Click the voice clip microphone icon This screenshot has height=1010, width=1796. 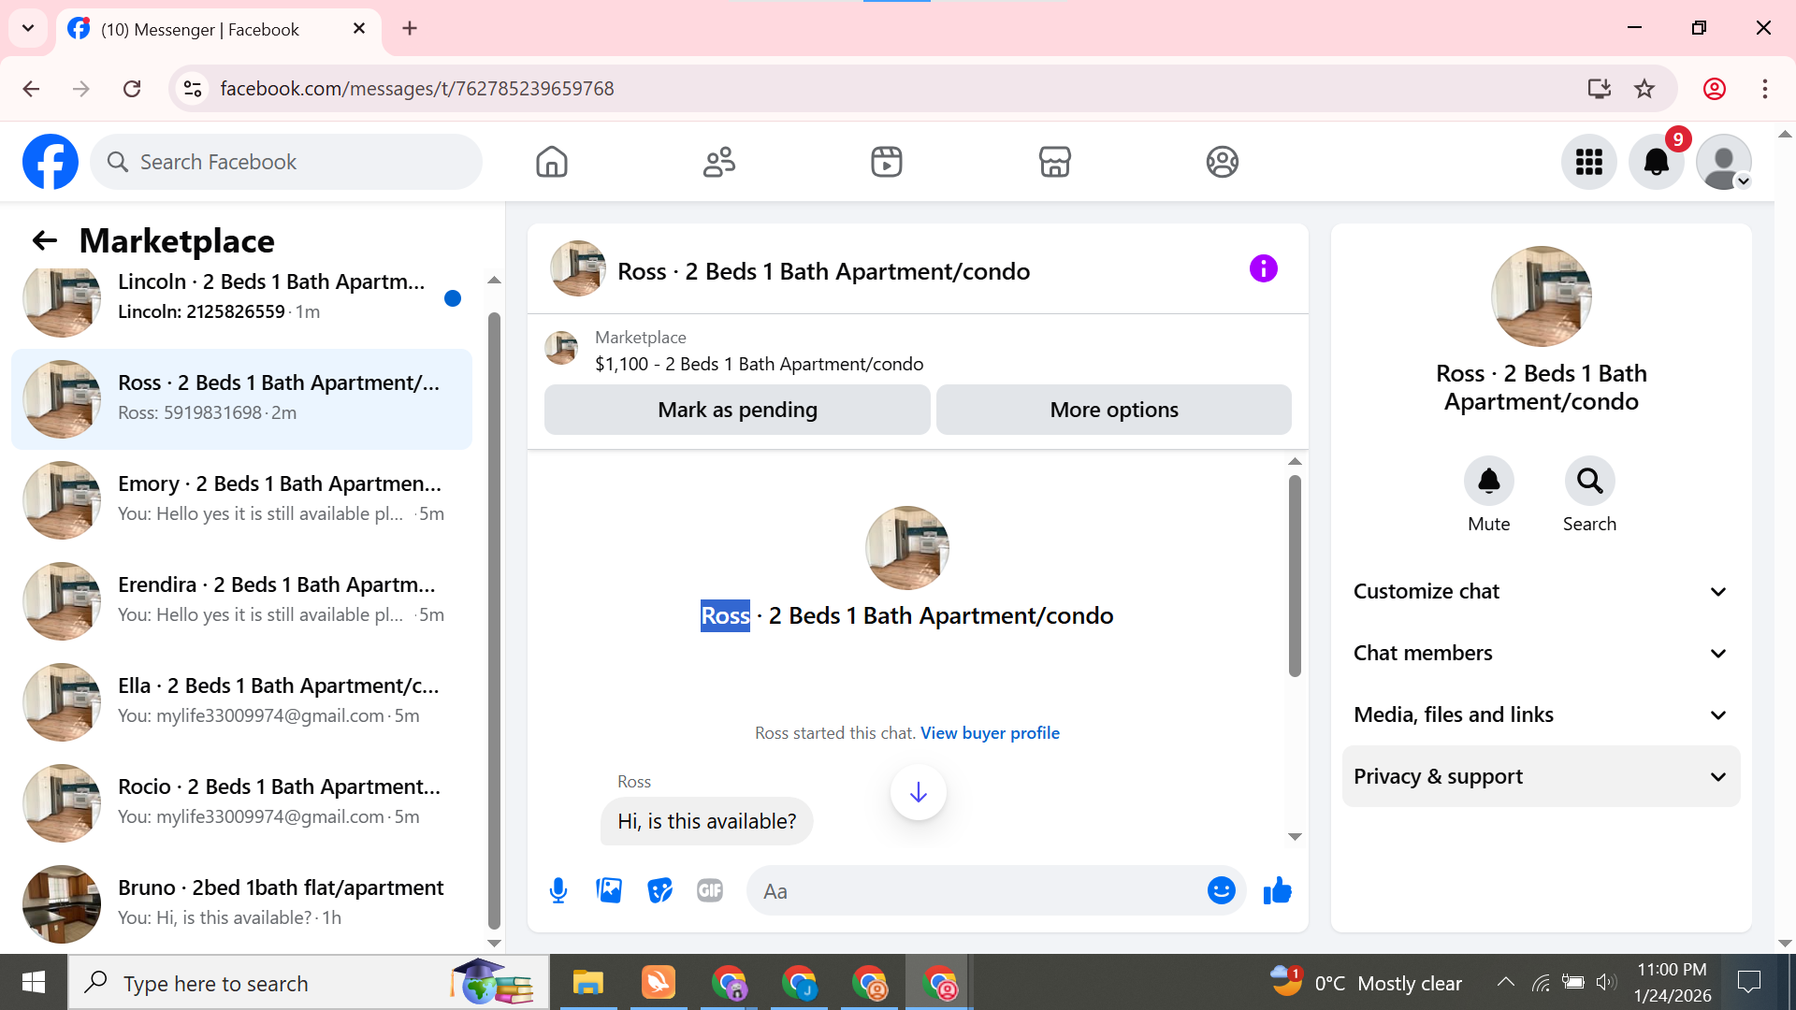tap(558, 890)
